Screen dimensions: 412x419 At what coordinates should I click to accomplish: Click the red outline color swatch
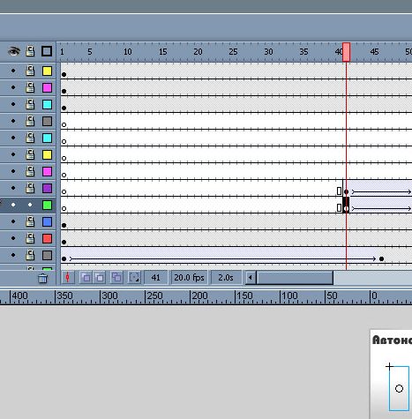pos(47,238)
